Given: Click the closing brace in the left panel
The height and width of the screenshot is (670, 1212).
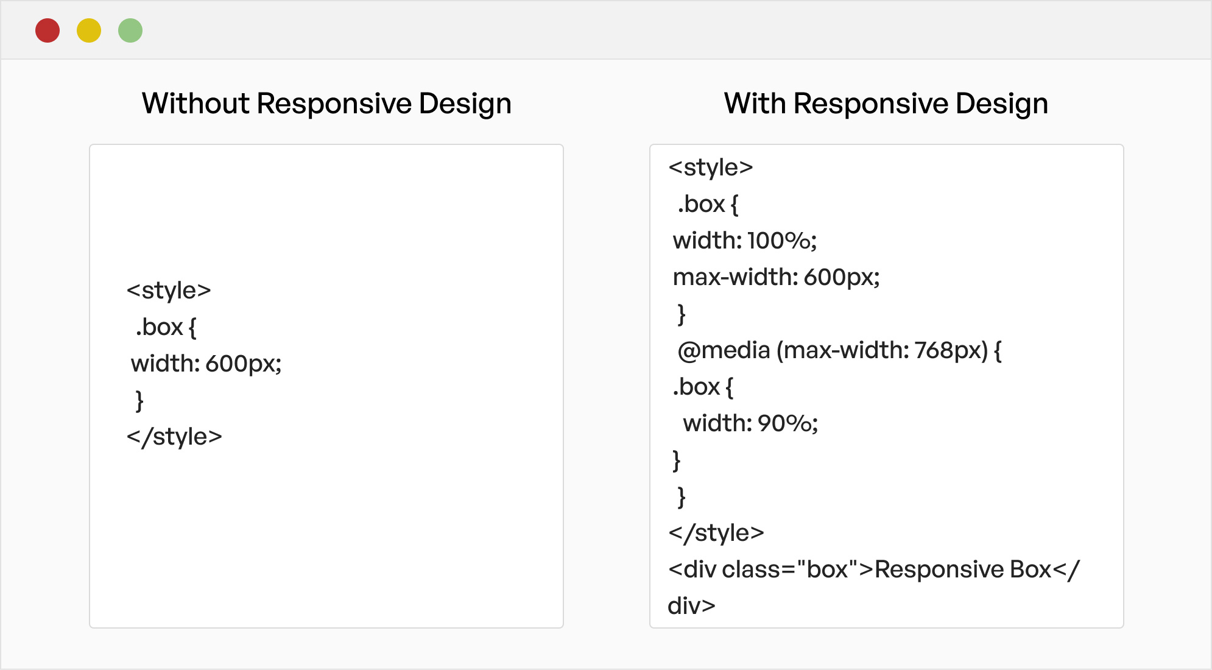Looking at the screenshot, I should [x=139, y=400].
